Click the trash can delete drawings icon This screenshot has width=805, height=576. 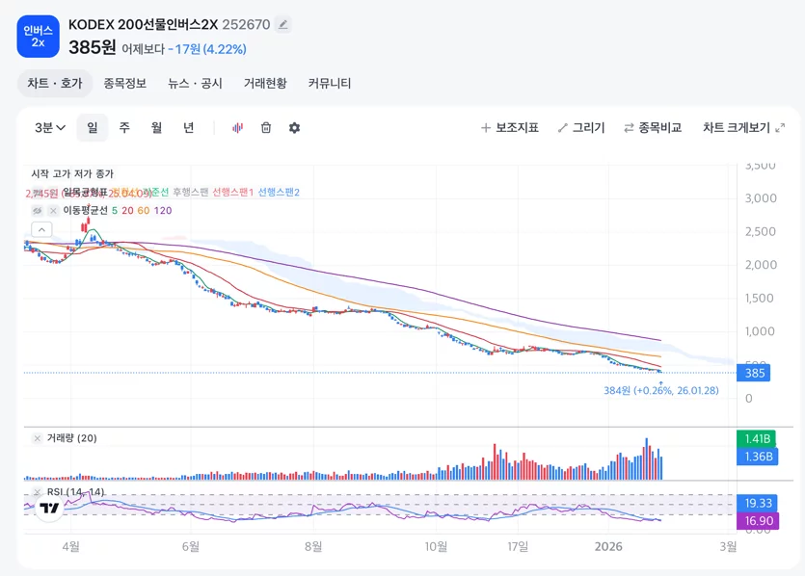[266, 128]
